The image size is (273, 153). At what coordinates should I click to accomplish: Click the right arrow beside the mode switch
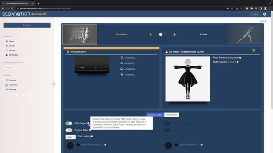174,34
